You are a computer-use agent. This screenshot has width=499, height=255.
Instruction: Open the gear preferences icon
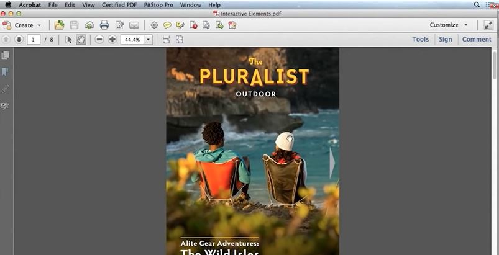154,25
